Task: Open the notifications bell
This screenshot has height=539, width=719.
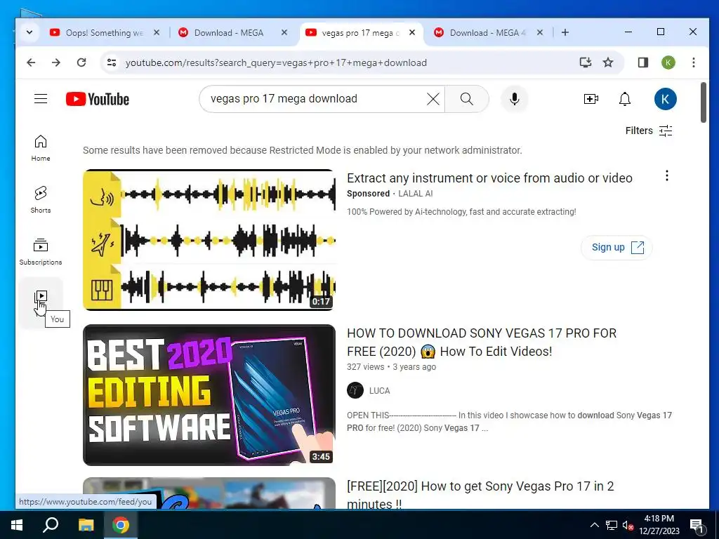Action: 624,99
